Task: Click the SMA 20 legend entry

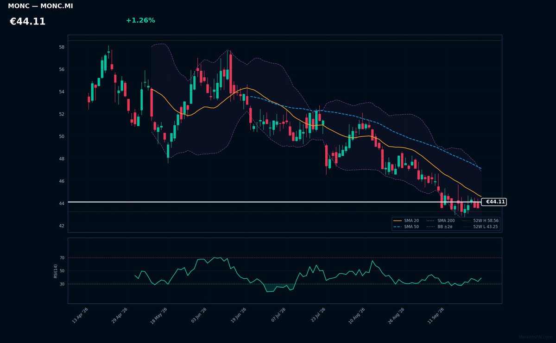Action: coord(406,221)
